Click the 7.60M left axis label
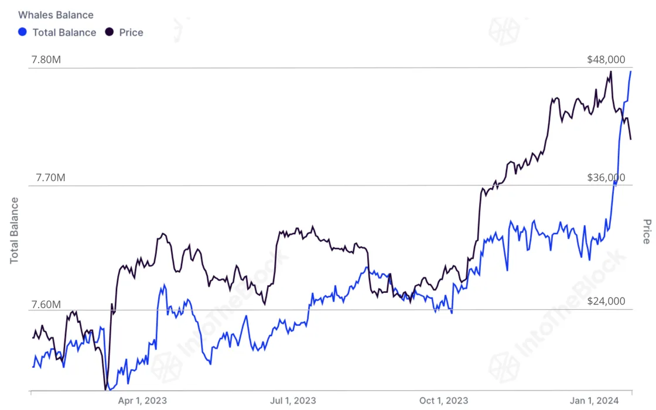The image size is (656, 410). coord(46,305)
